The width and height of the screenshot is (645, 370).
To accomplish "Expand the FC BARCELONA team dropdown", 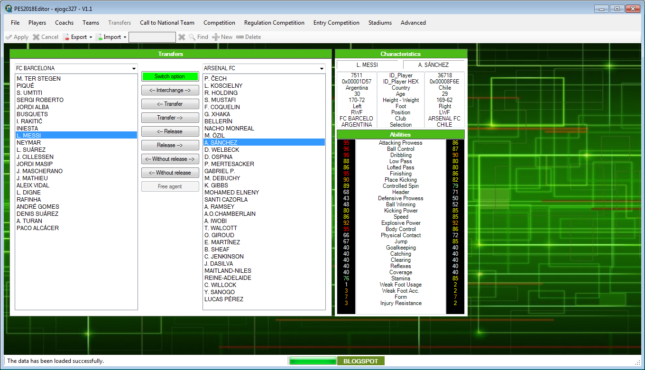I will (134, 69).
